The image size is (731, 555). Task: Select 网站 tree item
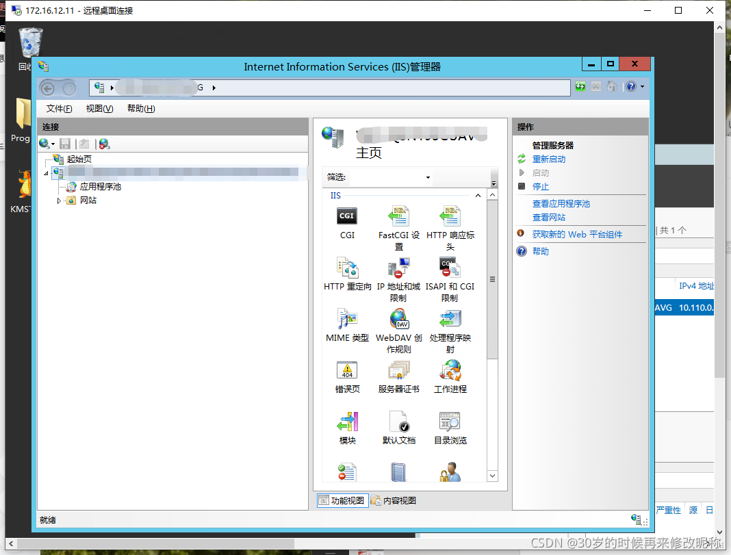point(88,201)
